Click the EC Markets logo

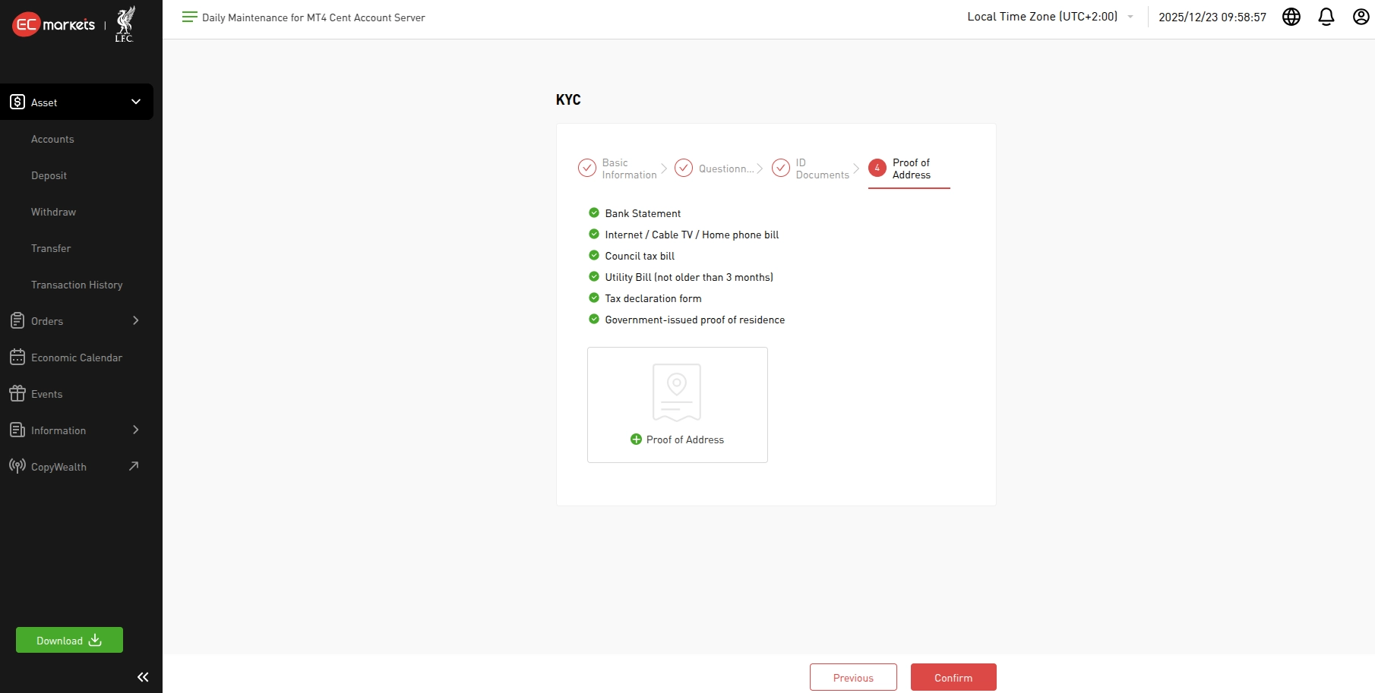[x=54, y=24]
